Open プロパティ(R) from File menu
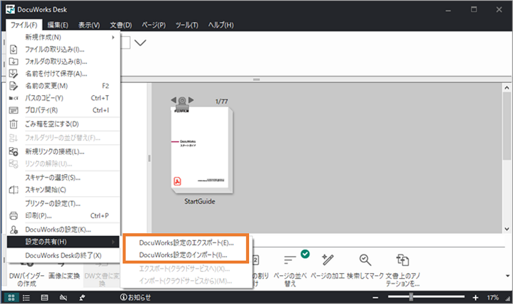Image resolution: width=513 pixels, height=304 pixels. (x=63, y=110)
